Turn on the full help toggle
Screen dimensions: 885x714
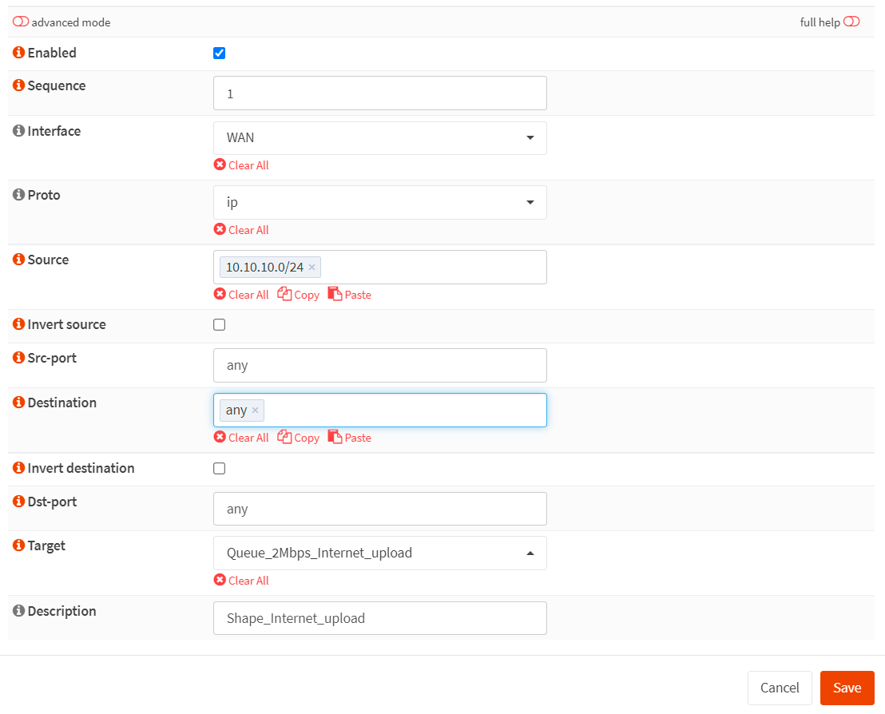pyautogui.click(x=851, y=22)
